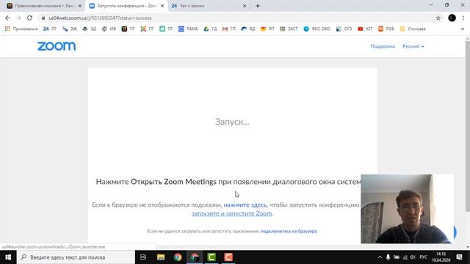Show hidden system tray icons
This screenshot has width=470, height=264.
coord(380,257)
